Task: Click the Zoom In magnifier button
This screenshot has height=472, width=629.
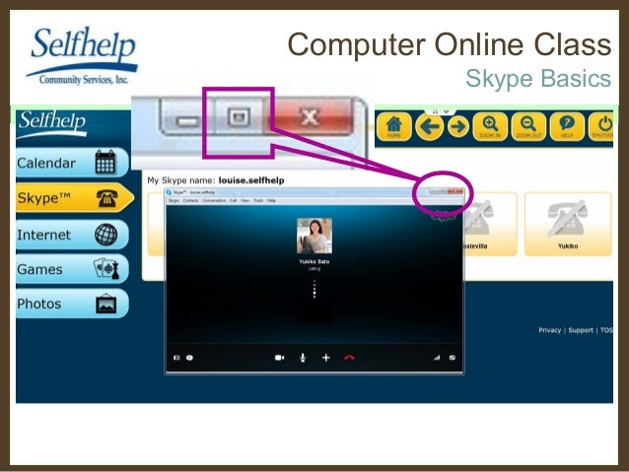Action: [x=490, y=127]
